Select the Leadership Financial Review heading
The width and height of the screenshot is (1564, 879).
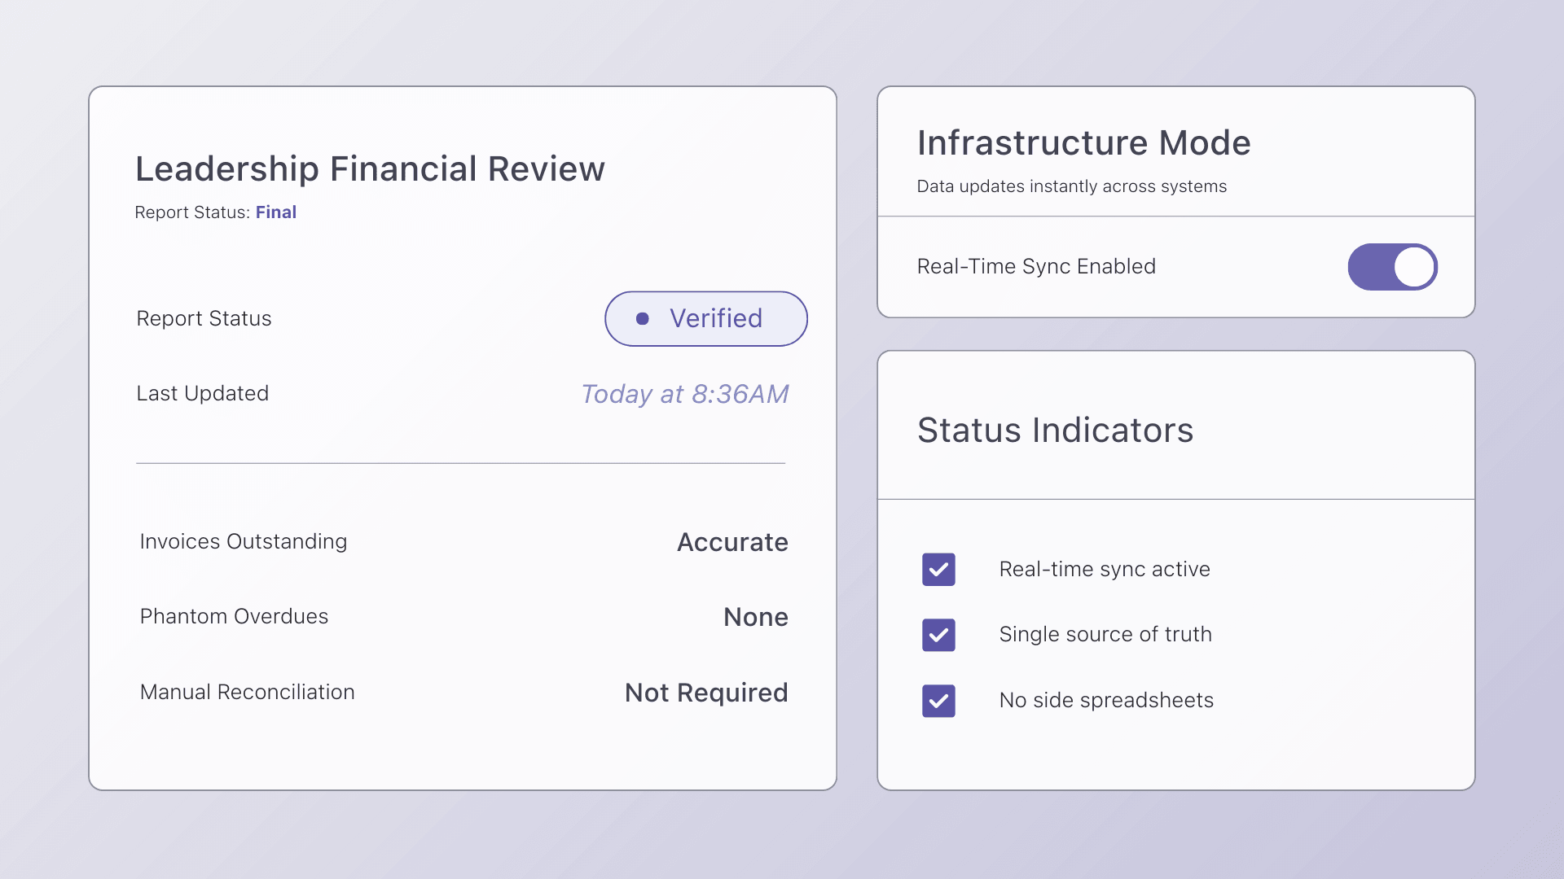370,168
